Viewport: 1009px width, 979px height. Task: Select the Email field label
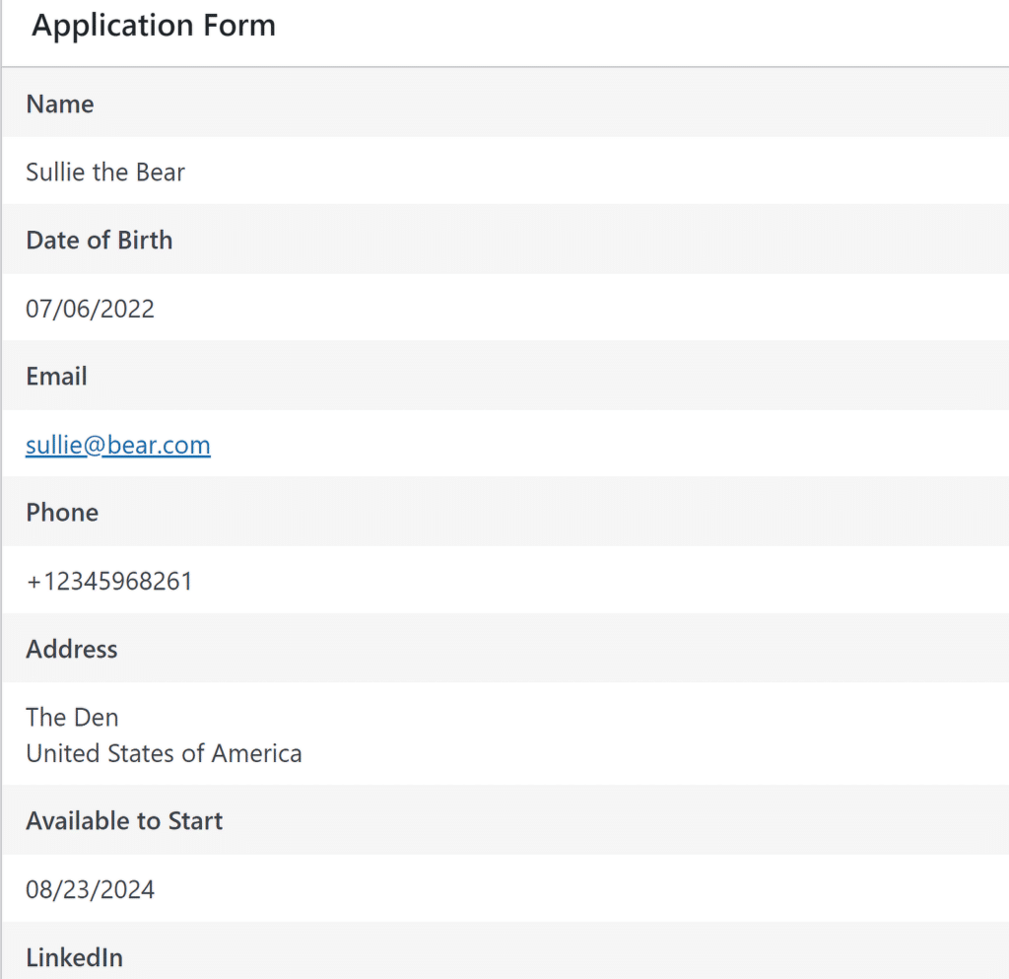[x=56, y=376]
